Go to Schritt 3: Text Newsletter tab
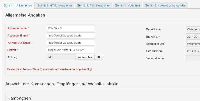Screen dimensions: 200x101 pyautogui.click(x=94, y=5)
